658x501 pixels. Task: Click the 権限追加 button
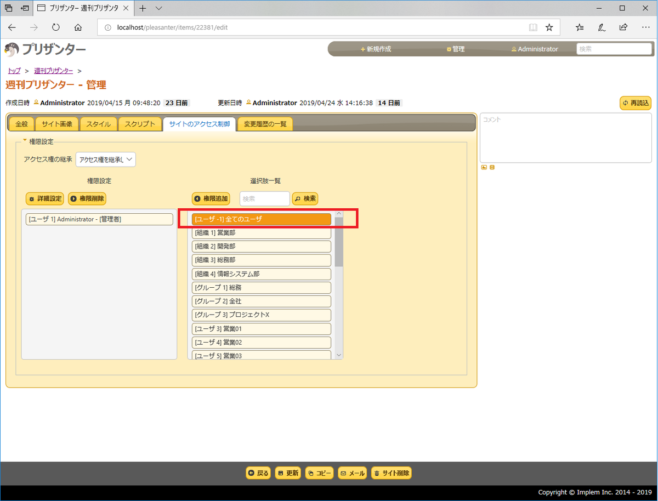(211, 198)
